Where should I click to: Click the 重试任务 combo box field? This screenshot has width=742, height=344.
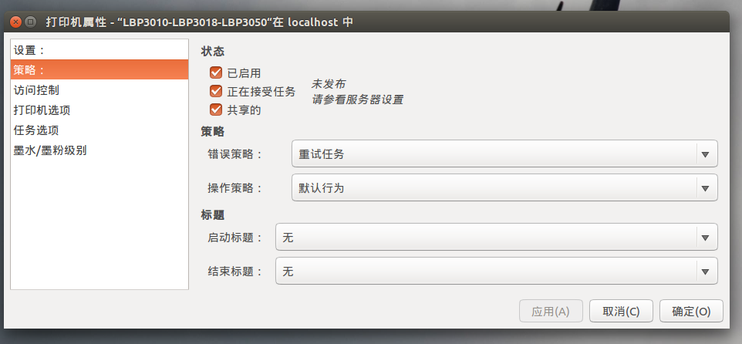504,154
